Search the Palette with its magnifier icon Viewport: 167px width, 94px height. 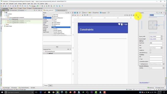66,13
